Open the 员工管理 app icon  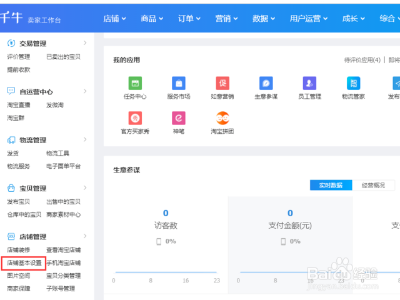[309, 83]
